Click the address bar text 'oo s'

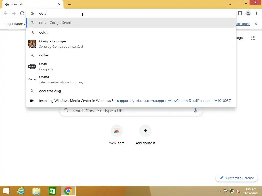pos(43,13)
